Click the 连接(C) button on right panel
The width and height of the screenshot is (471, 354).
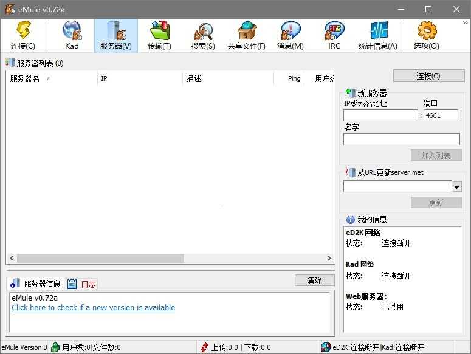(428, 76)
